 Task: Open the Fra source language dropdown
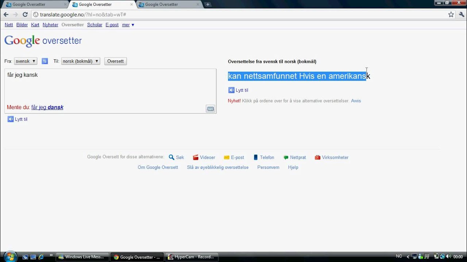coord(26,61)
